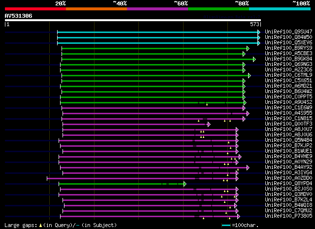
Task: Click the text UniRef100_Q8YPD4
Action: point(288,184)
